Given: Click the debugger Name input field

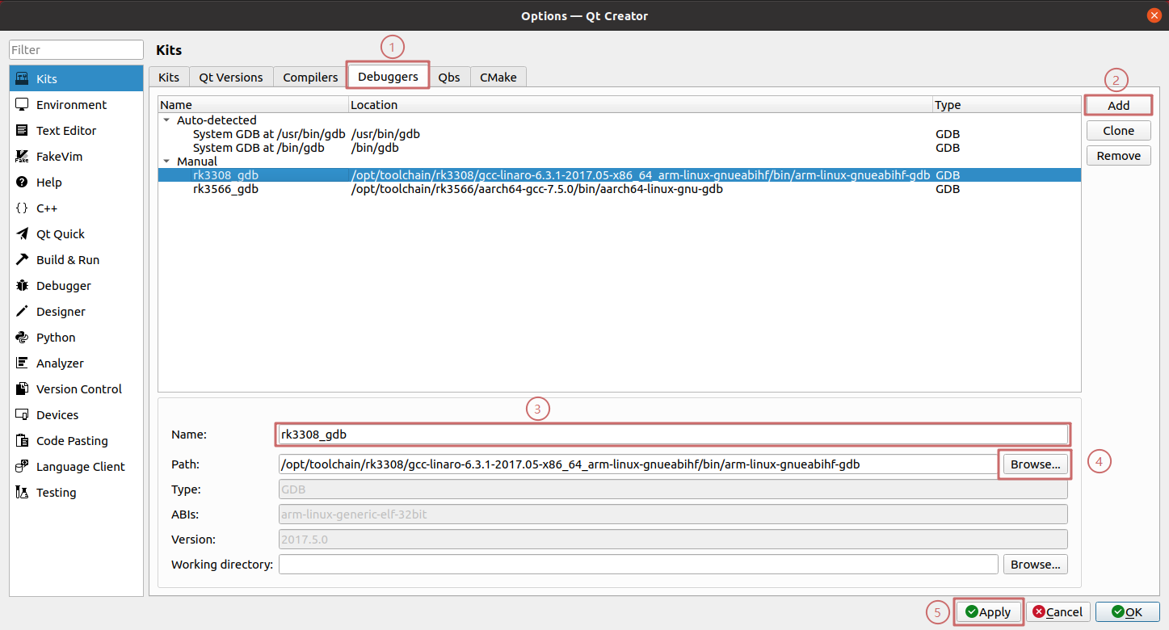Looking at the screenshot, I should click(673, 435).
